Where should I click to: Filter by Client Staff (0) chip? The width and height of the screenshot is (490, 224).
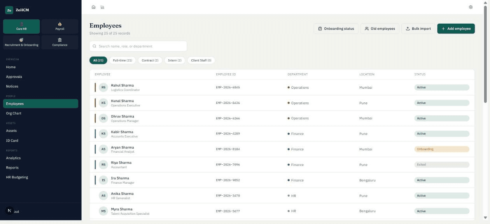tap(201, 60)
